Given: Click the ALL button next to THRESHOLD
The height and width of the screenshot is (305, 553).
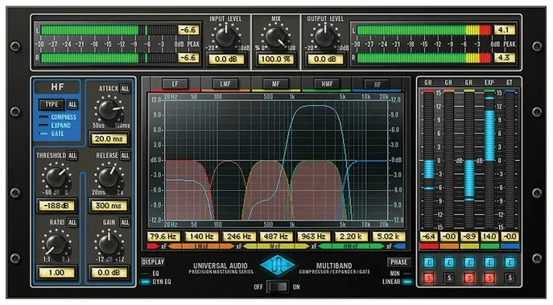Looking at the screenshot, I should 72,155.
